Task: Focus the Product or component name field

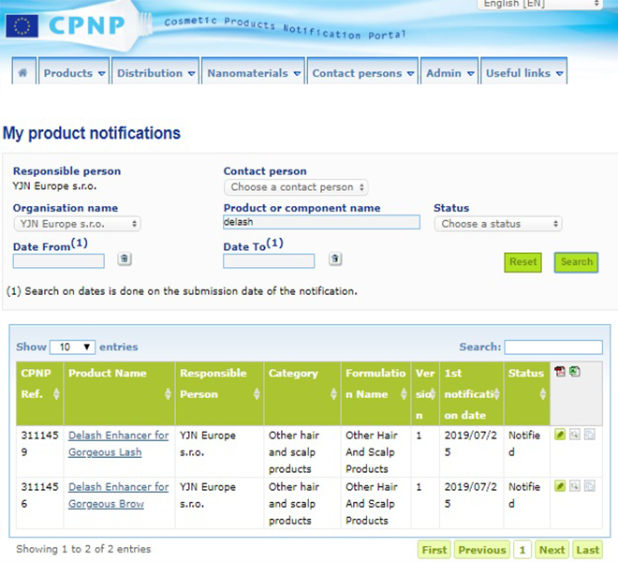Action: tap(321, 222)
